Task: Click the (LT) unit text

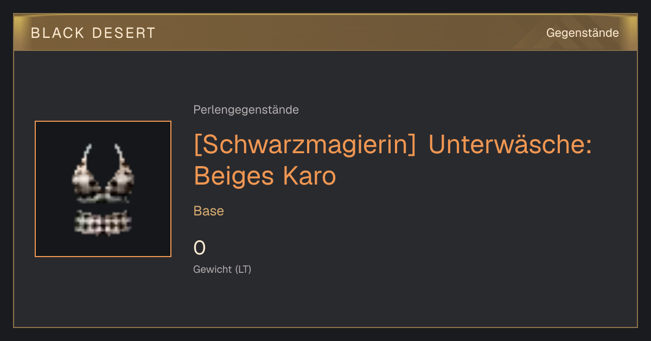Action: click(243, 269)
